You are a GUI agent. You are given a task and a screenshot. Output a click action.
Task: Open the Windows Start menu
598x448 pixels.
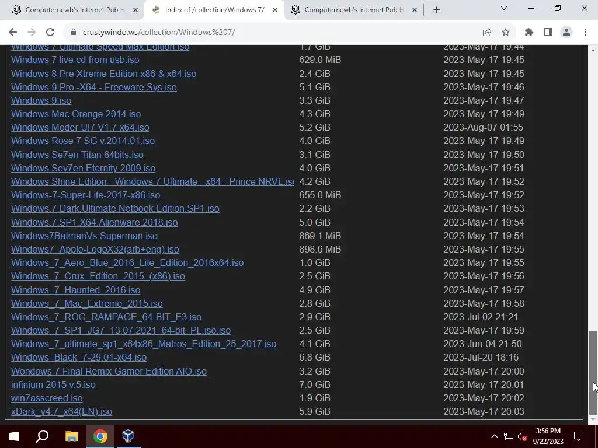pos(14,436)
